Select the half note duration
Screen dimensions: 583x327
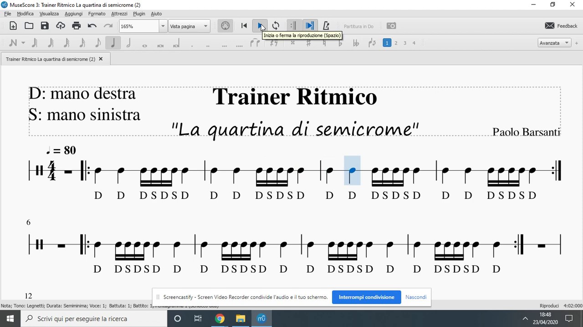click(x=129, y=43)
